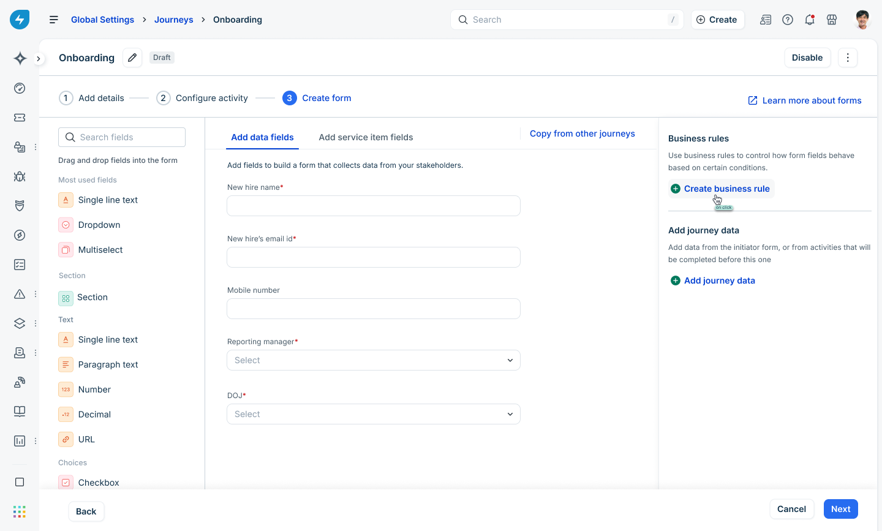This screenshot has height=531, width=882.
Task: Open the alerts triangle icon in sidebar
Action: (20, 294)
